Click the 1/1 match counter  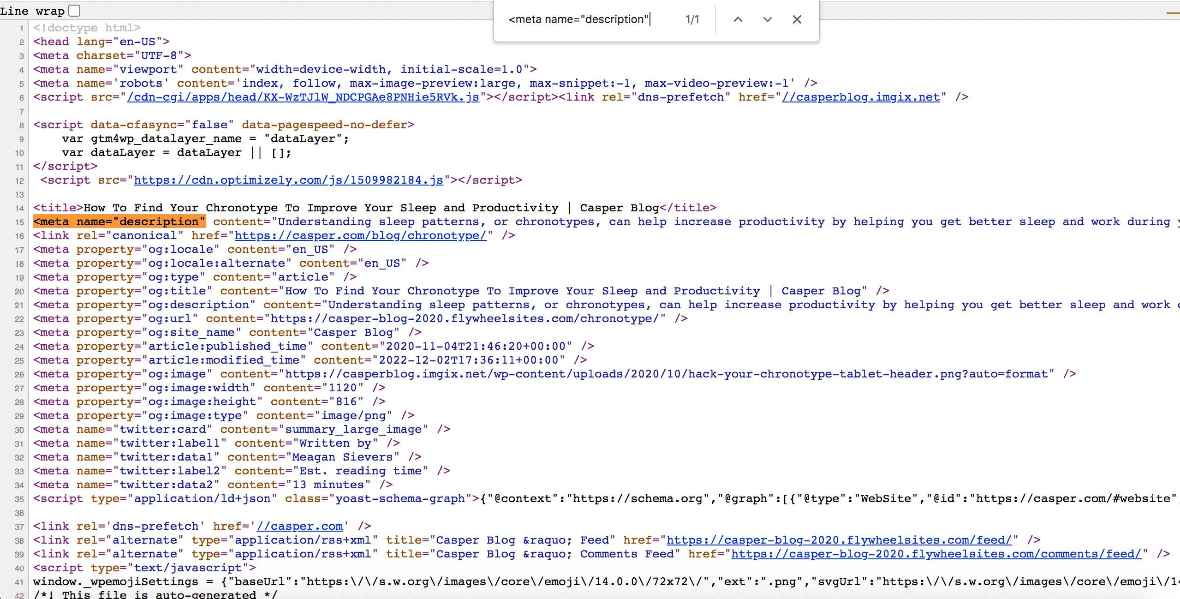pos(692,19)
